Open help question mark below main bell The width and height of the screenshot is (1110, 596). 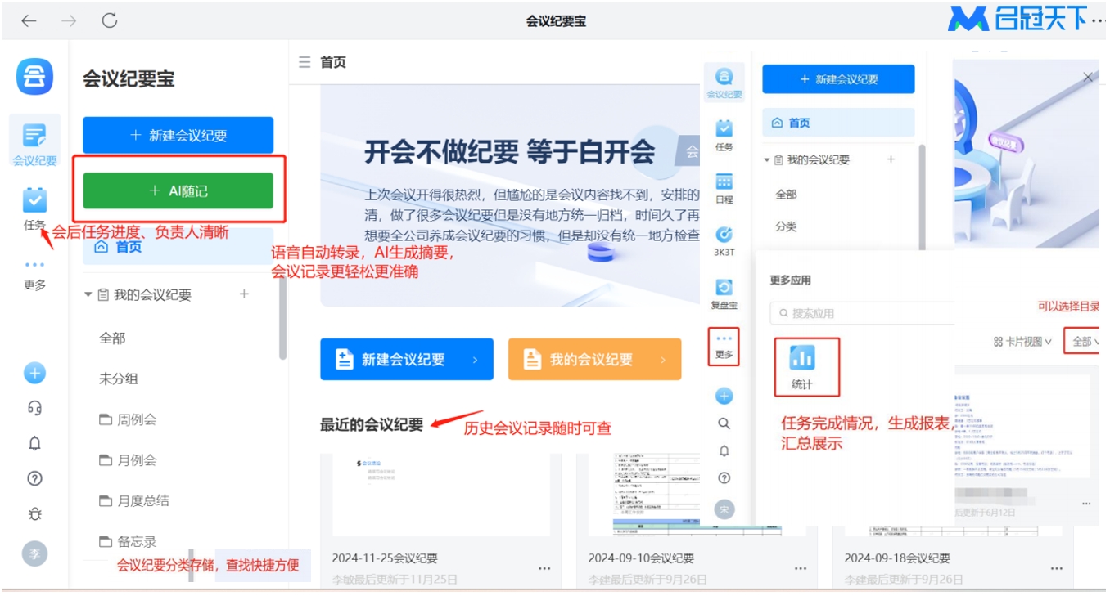pyautogui.click(x=34, y=479)
